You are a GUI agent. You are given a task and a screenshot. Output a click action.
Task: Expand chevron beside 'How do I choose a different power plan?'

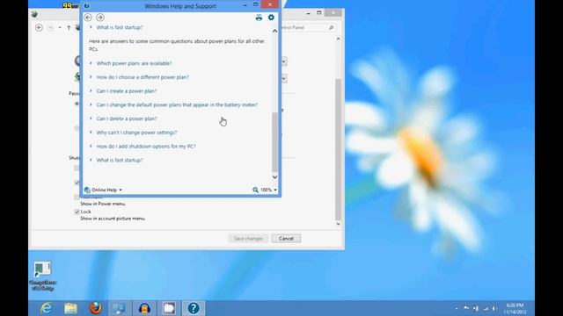tap(91, 77)
